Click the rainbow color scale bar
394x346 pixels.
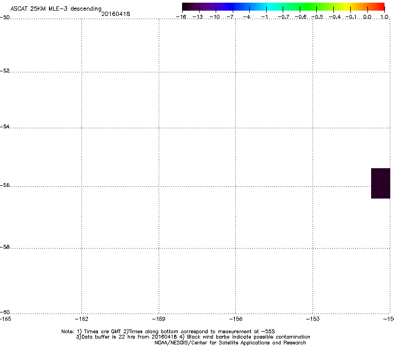283,6
